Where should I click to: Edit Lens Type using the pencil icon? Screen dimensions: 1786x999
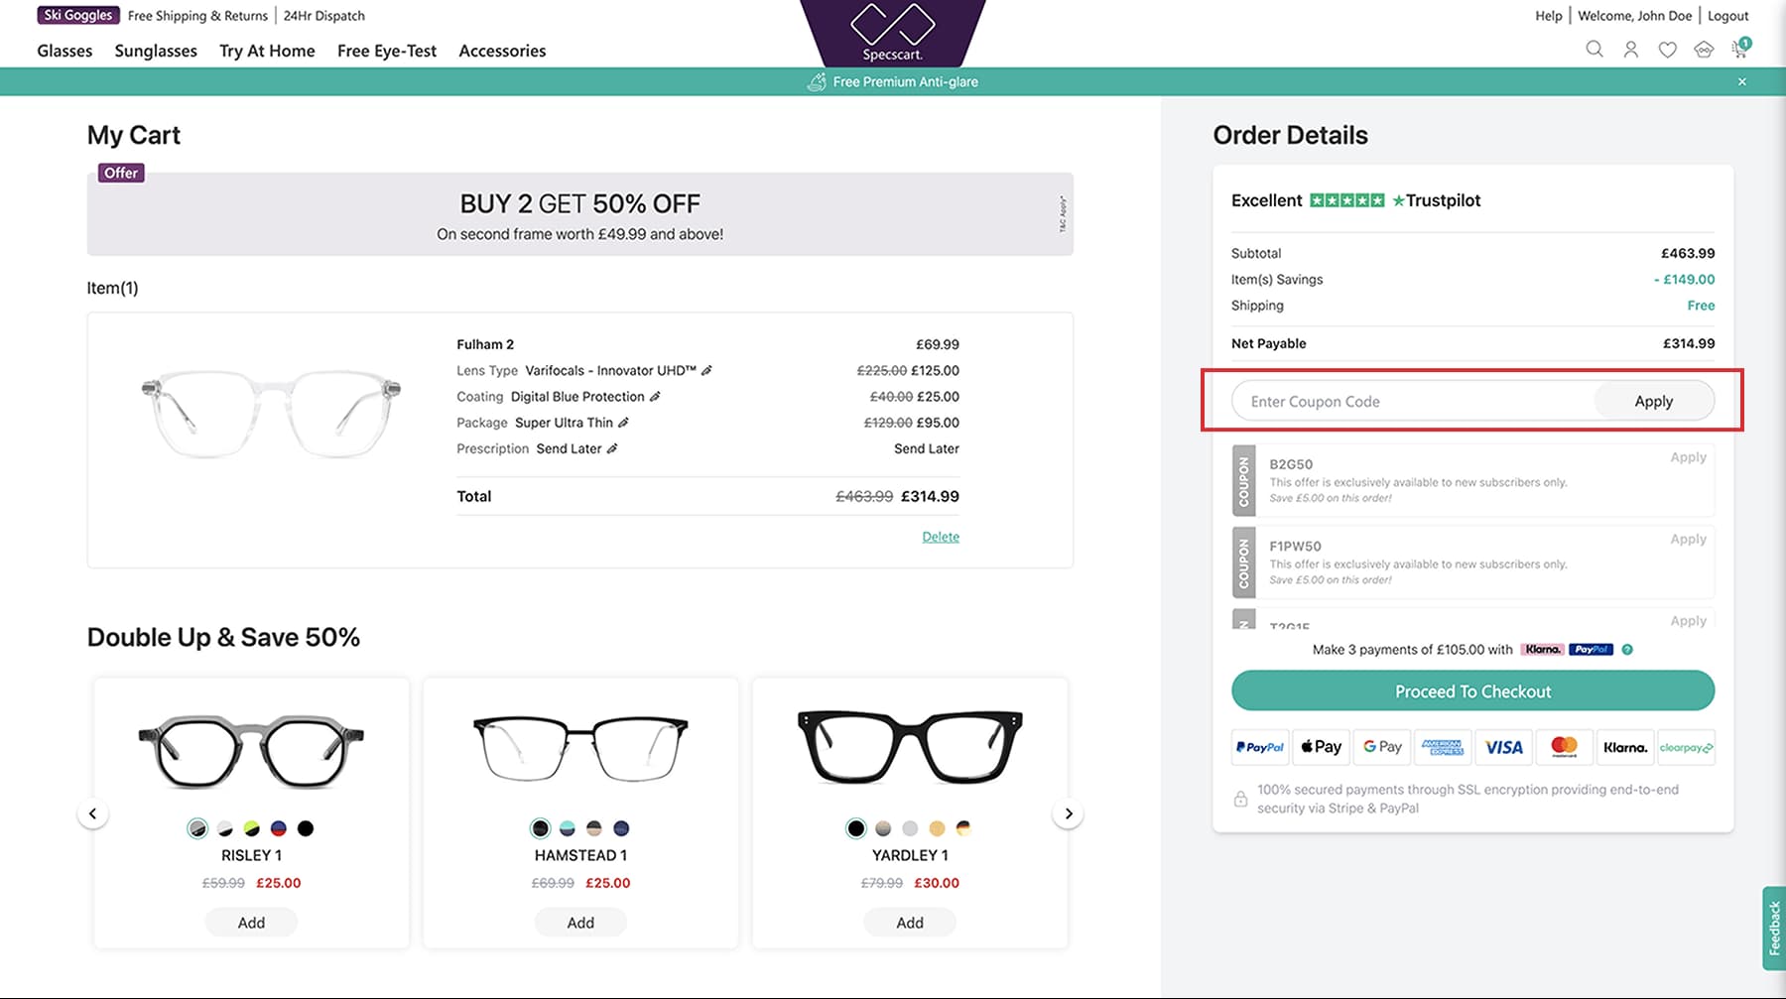click(707, 370)
